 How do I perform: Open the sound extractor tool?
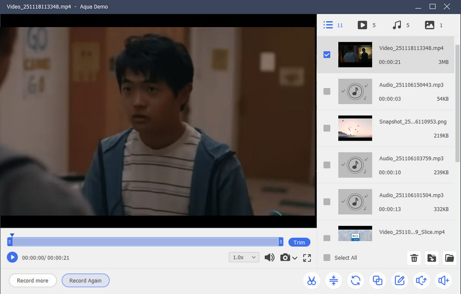click(421, 281)
